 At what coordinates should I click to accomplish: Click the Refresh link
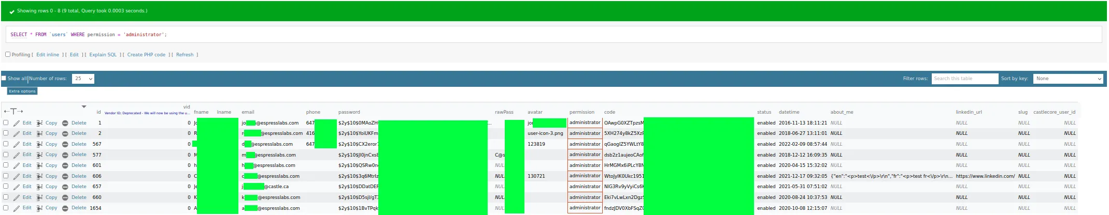pyautogui.click(x=184, y=55)
